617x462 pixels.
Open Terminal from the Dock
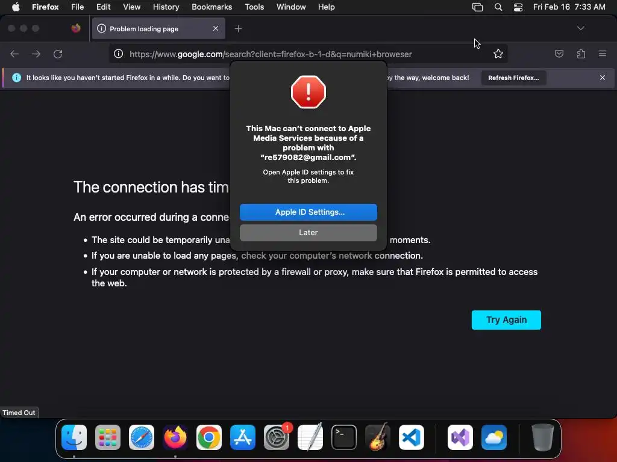coord(344,437)
